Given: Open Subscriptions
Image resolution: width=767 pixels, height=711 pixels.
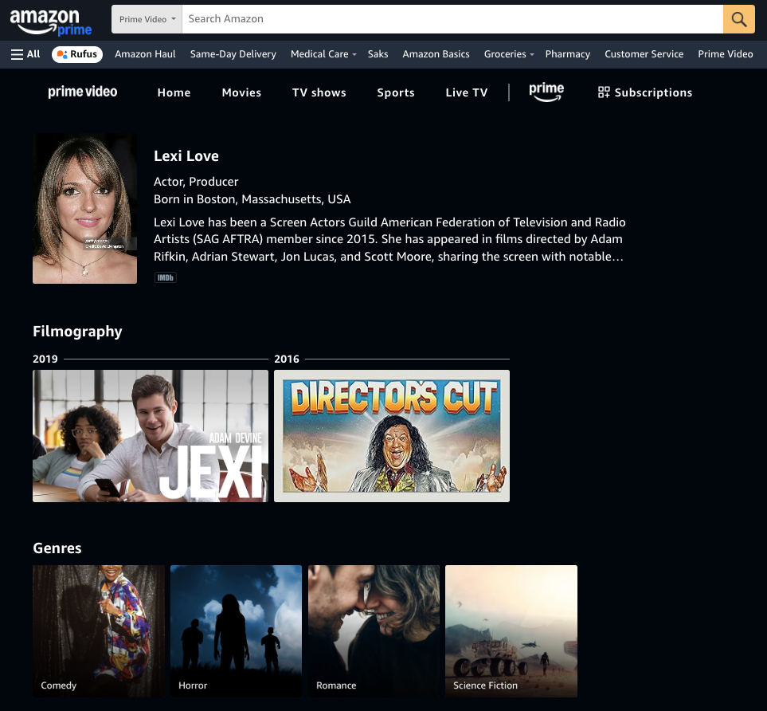Looking at the screenshot, I should click(644, 92).
